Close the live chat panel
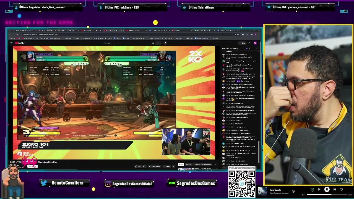The width and height of the screenshot is (354, 199). pyautogui.click(x=257, y=48)
